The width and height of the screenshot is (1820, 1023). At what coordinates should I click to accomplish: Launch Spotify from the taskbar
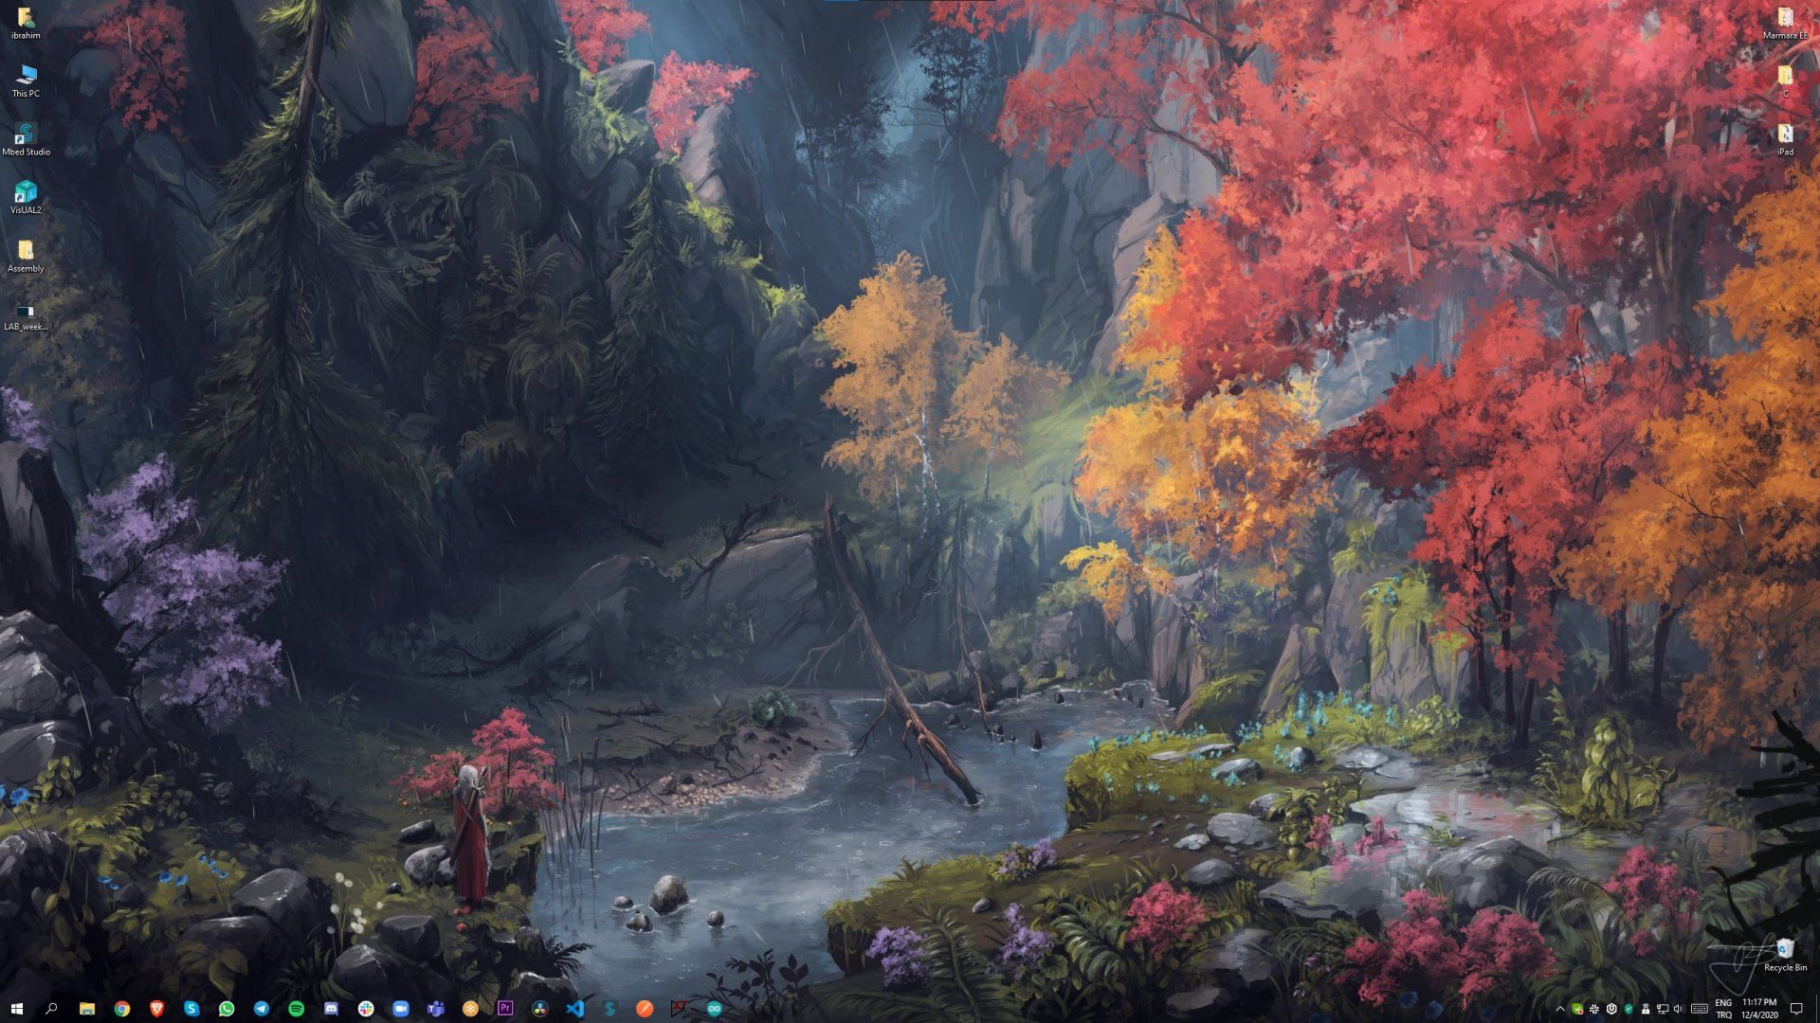(296, 1009)
